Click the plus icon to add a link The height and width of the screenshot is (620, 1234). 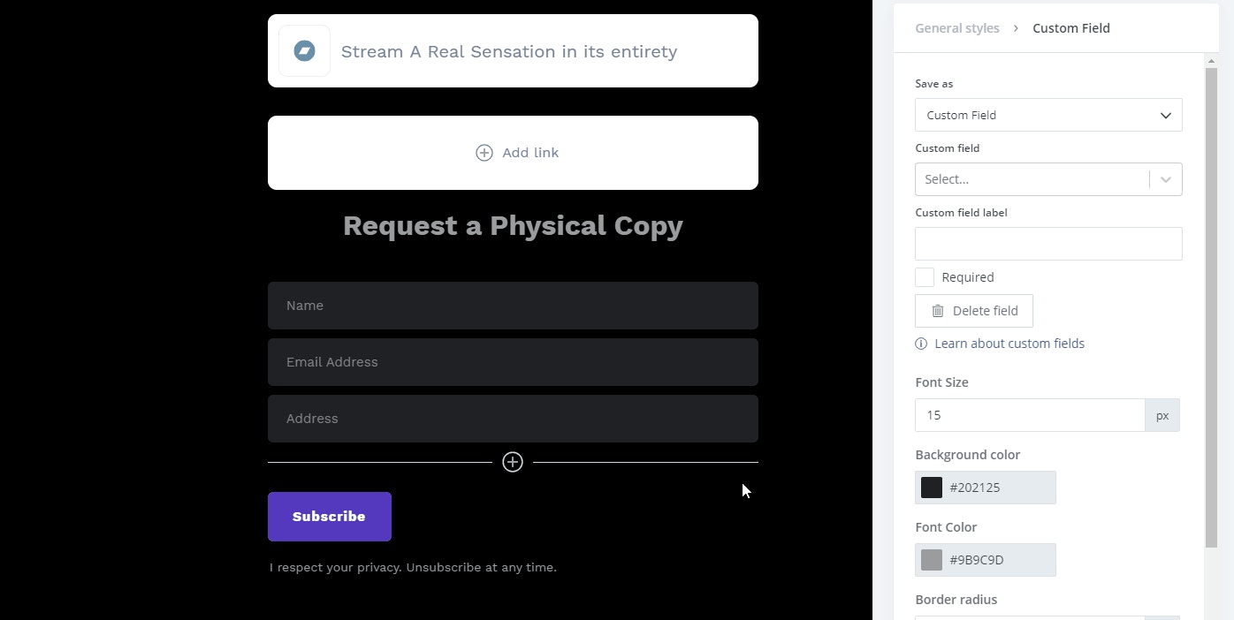(484, 152)
